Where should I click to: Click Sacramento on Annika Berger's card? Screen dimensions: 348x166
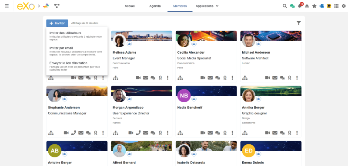click(x=248, y=123)
